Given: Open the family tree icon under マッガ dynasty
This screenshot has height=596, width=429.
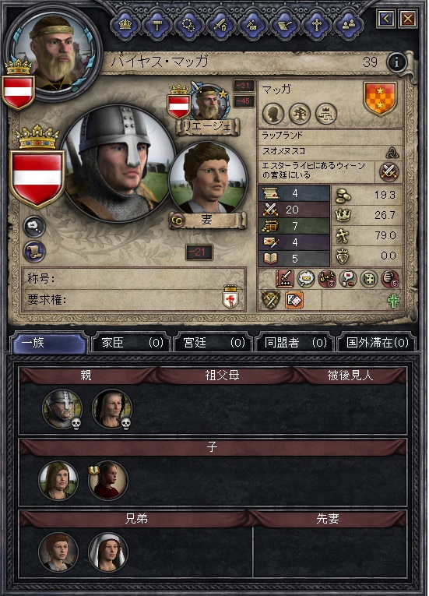Looking at the screenshot, I should pyautogui.click(x=300, y=114).
